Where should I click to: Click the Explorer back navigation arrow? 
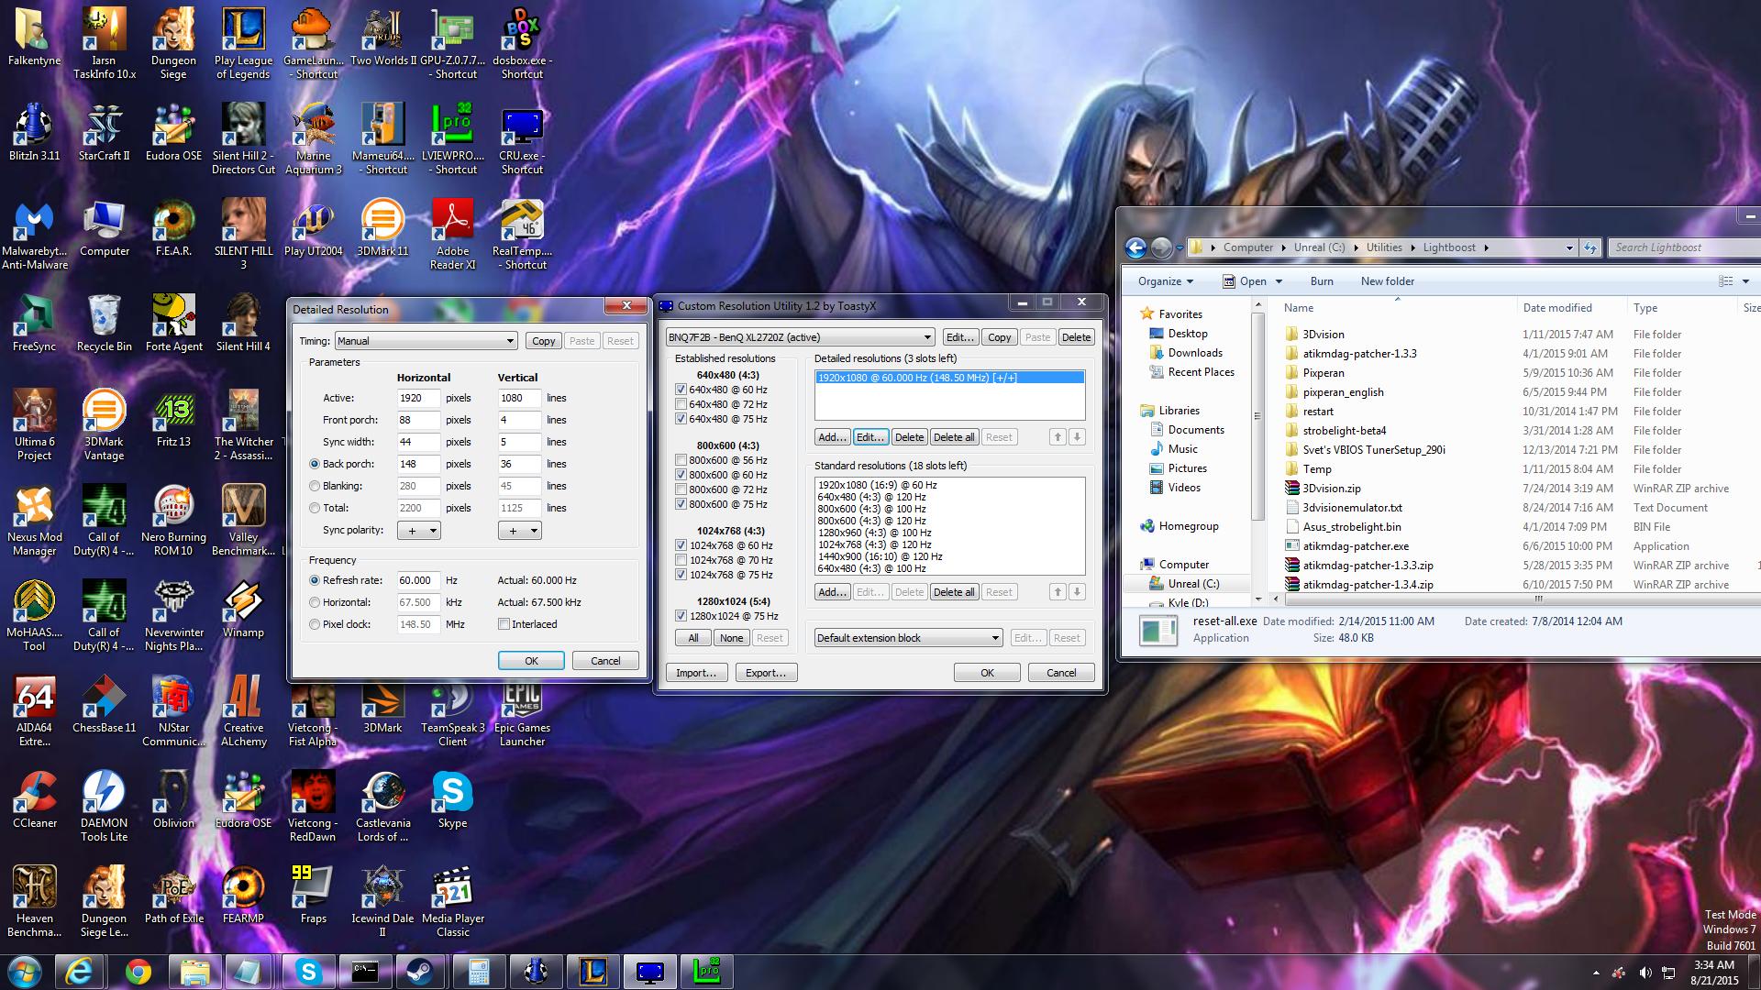click(1135, 247)
